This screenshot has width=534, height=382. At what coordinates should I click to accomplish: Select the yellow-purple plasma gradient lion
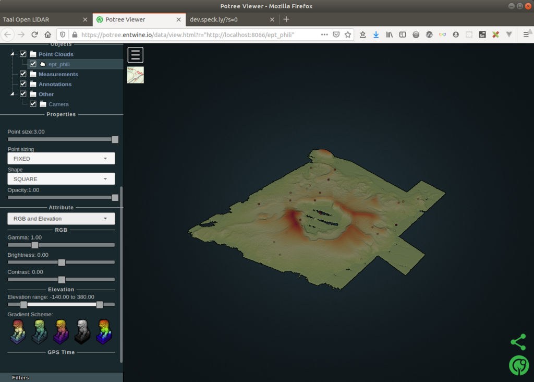61,331
